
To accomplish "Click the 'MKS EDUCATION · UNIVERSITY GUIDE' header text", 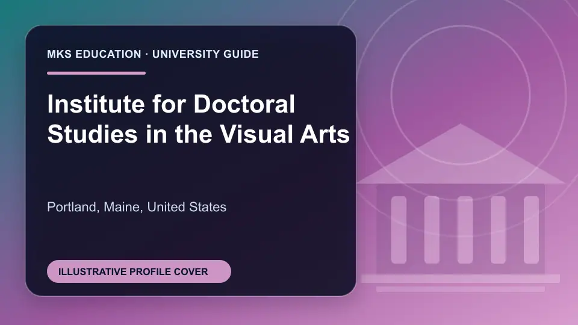I will pos(152,54).
